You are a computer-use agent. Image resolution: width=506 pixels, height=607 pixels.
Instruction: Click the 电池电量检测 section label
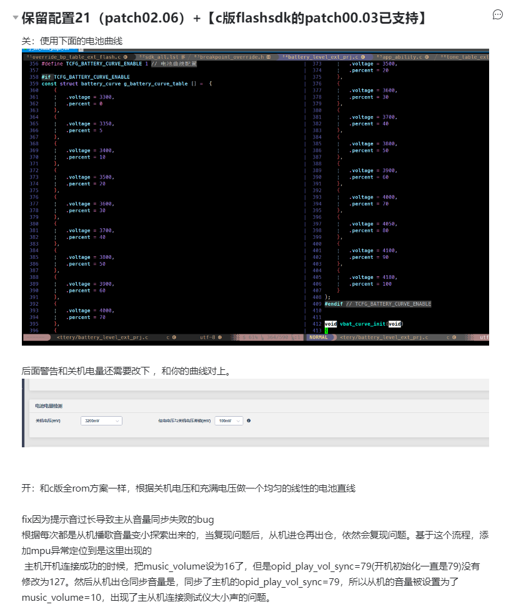[x=49, y=406]
